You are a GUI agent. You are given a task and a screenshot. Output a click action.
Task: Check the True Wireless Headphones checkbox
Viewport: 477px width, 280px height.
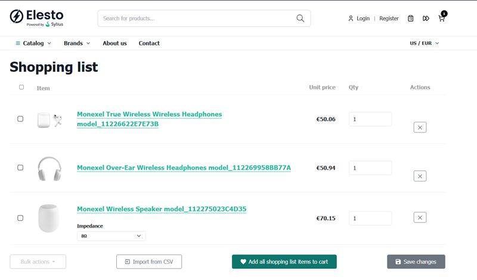(x=20, y=119)
